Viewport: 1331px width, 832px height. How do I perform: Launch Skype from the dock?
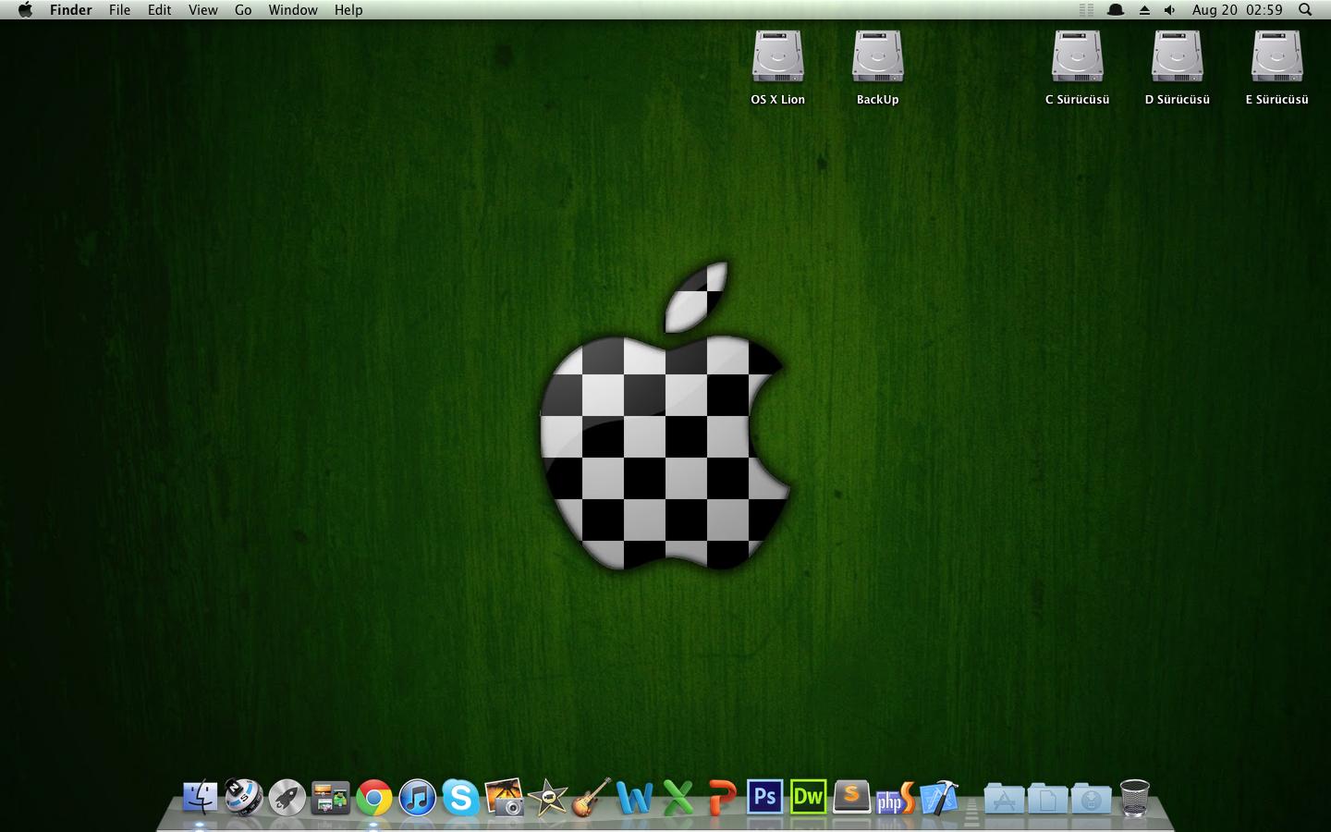pos(460,797)
